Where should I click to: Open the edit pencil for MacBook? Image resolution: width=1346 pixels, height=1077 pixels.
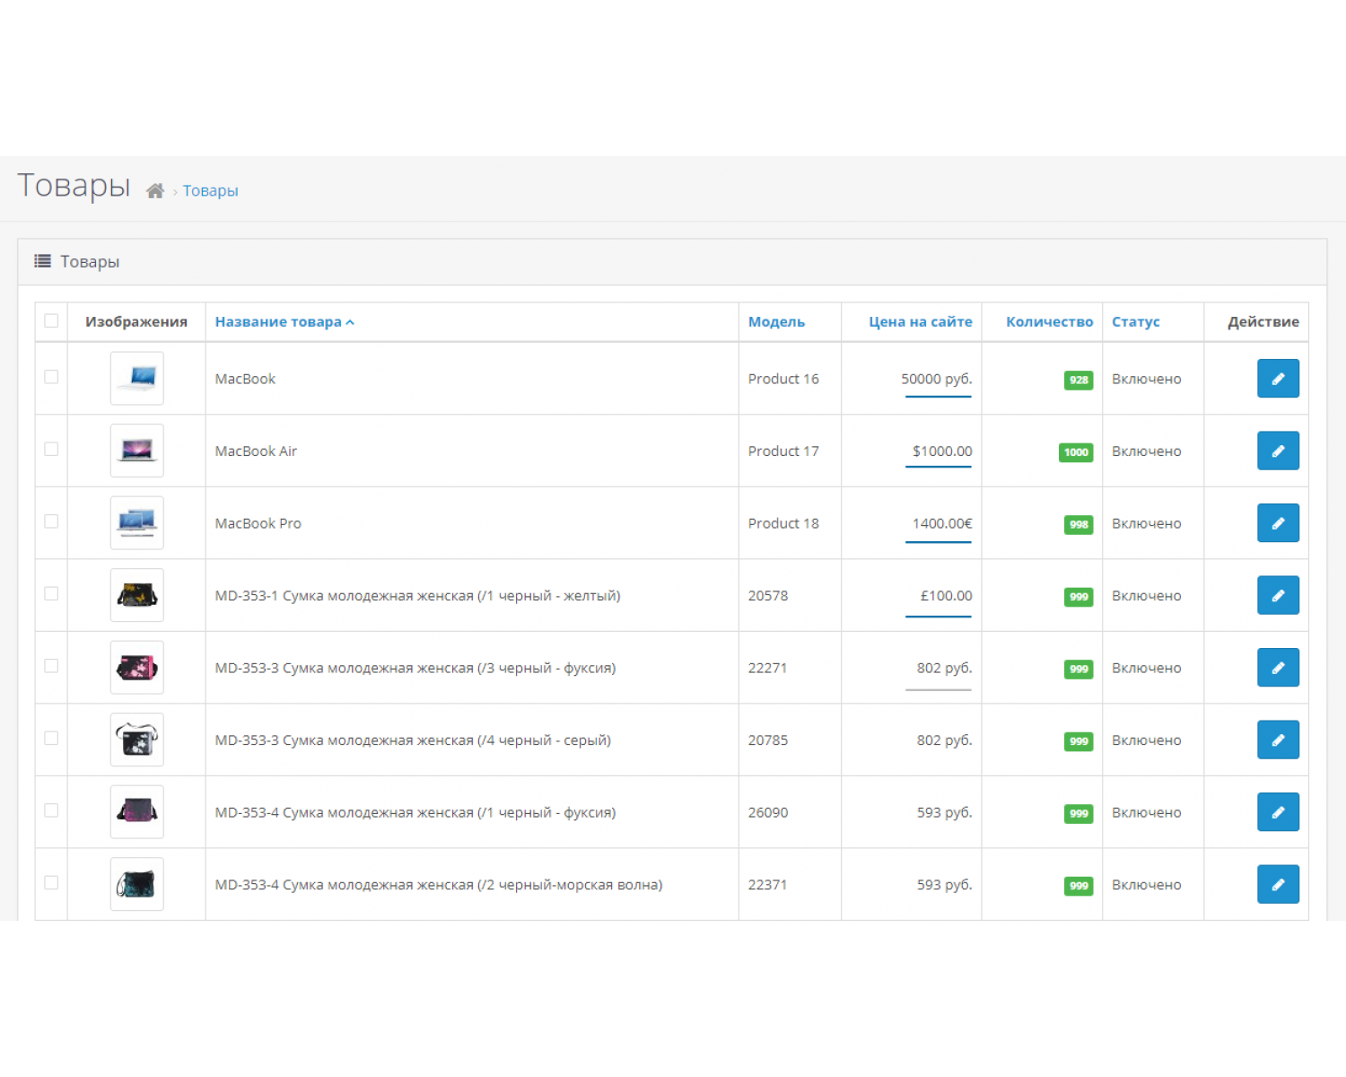(x=1278, y=378)
